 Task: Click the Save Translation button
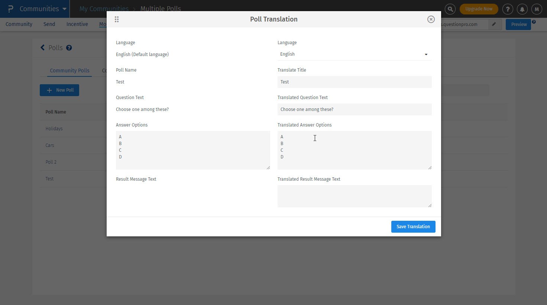[413, 227]
